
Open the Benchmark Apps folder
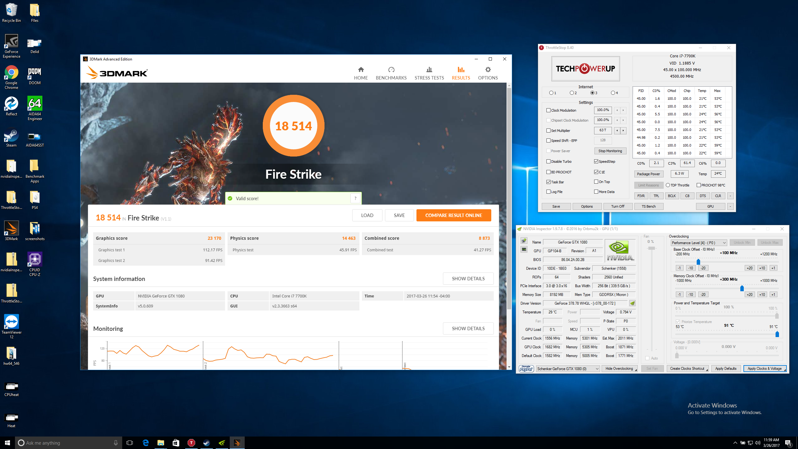(x=35, y=171)
